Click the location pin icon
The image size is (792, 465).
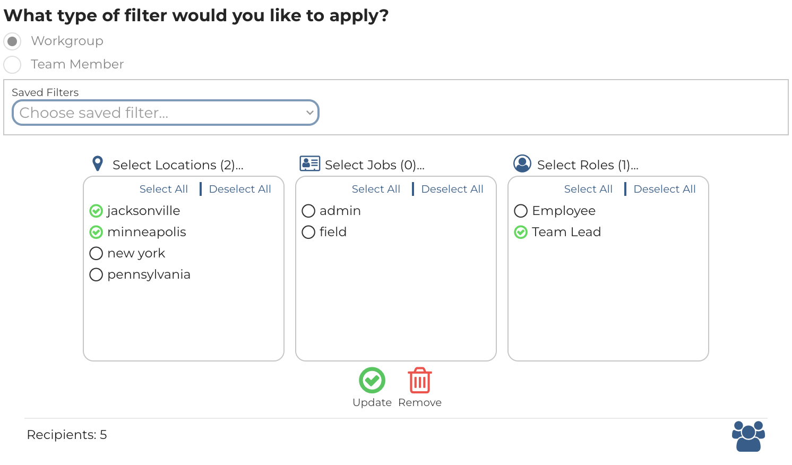(x=98, y=163)
